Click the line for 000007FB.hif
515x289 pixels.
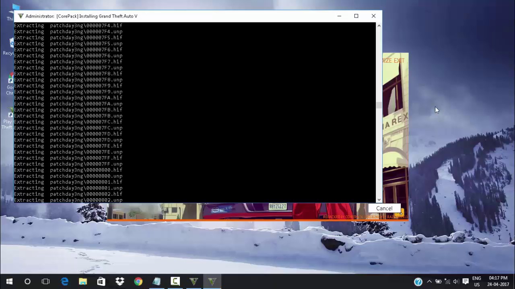pyautogui.click(x=68, y=110)
